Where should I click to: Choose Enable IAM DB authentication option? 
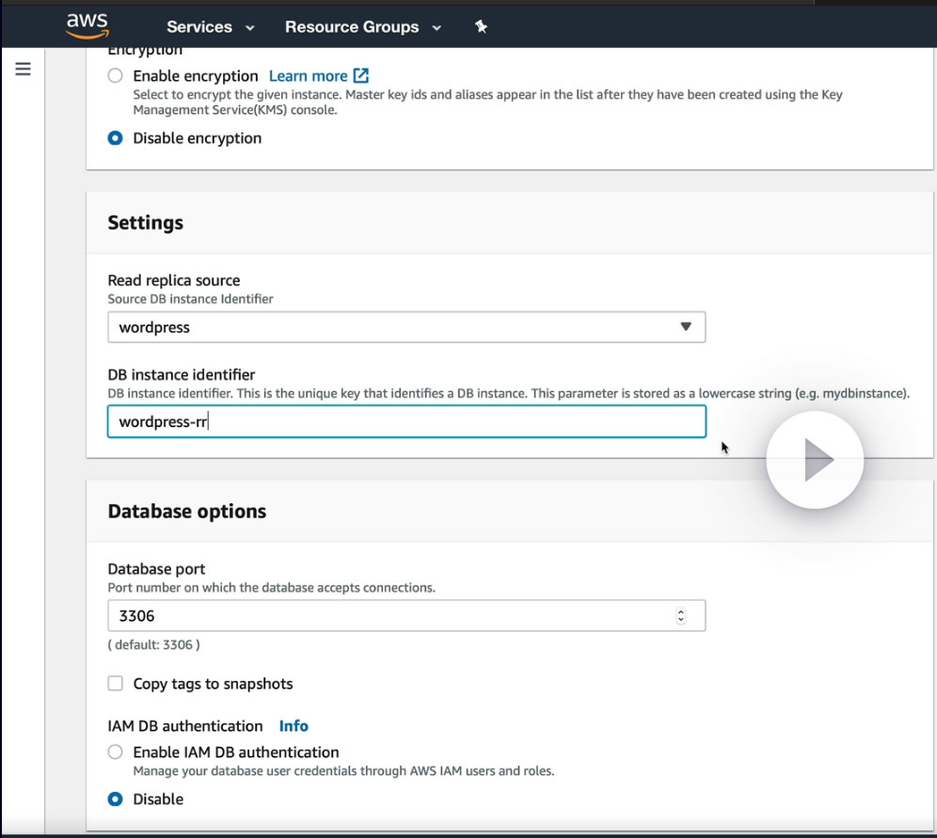click(115, 751)
